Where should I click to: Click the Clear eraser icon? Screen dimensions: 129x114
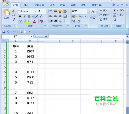tap(115, 19)
